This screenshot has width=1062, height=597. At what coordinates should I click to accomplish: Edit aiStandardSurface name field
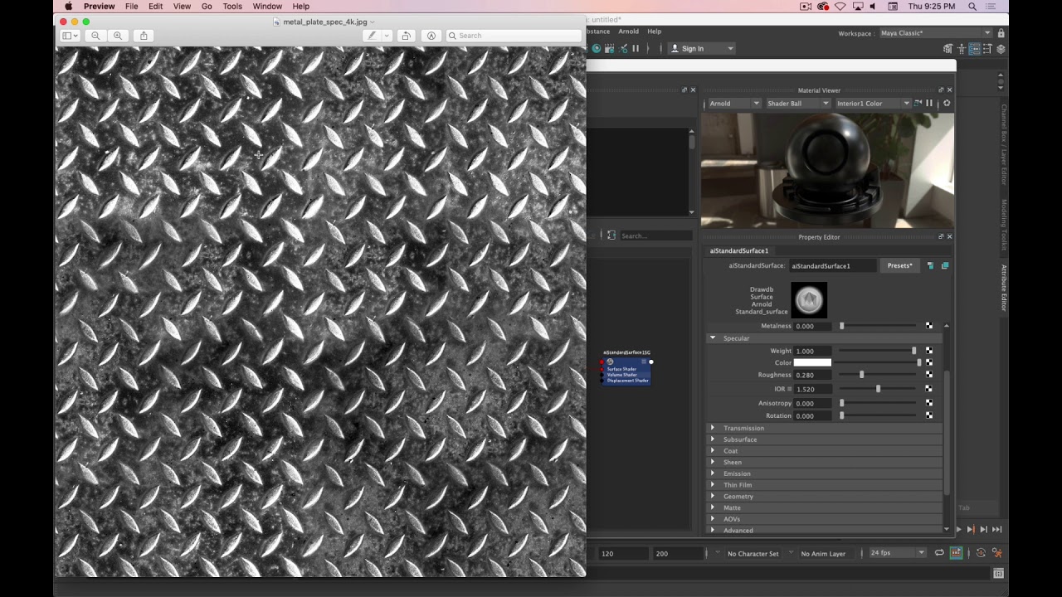(831, 266)
